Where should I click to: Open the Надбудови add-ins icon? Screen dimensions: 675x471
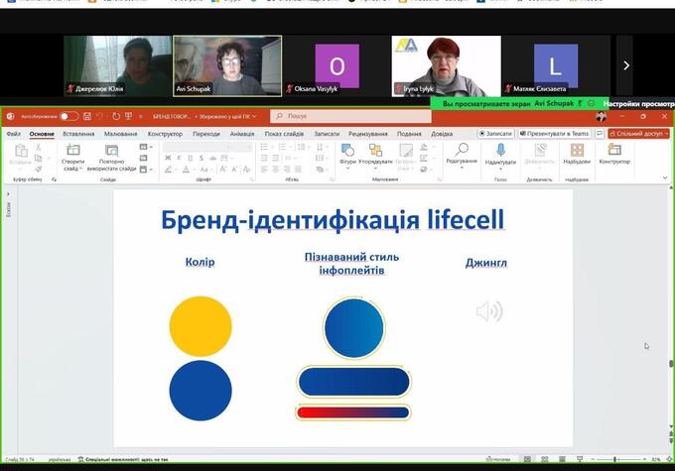[576, 151]
